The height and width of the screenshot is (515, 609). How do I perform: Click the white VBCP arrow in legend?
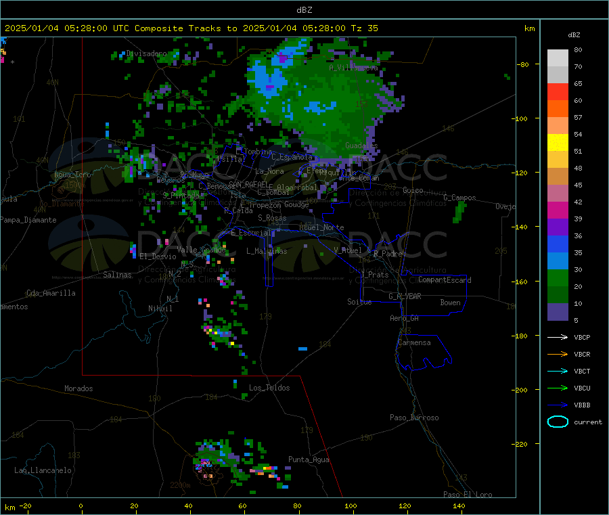[558, 337]
